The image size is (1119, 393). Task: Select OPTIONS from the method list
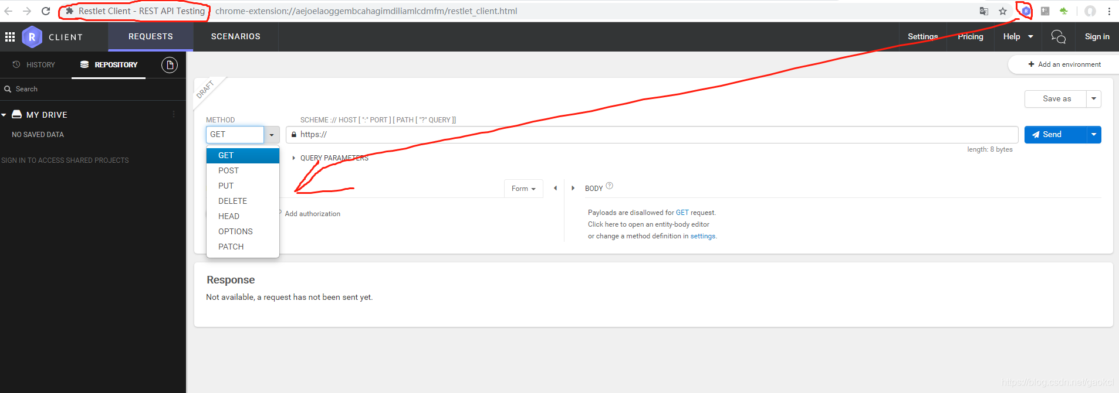click(x=243, y=231)
